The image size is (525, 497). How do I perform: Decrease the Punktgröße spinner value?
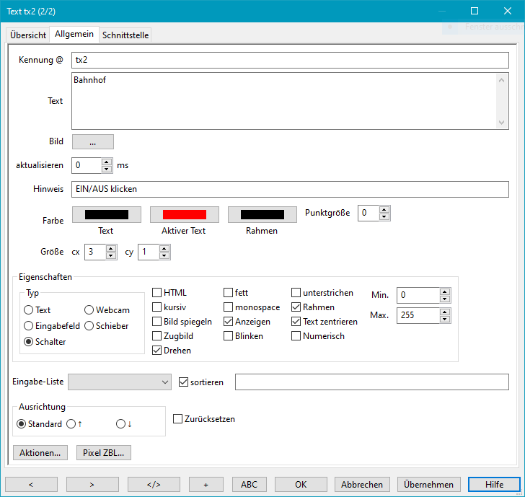click(384, 216)
